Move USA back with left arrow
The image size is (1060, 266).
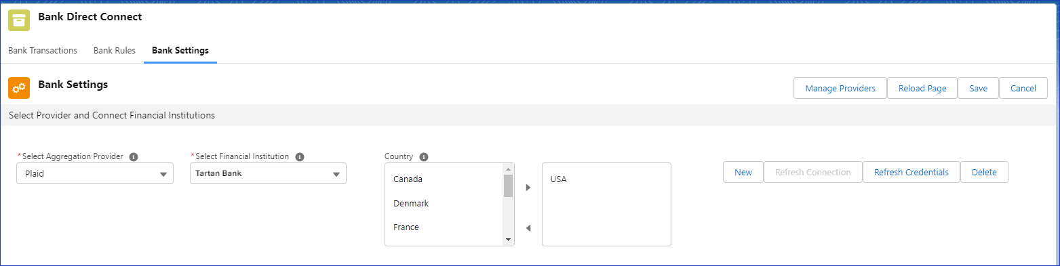tap(528, 228)
